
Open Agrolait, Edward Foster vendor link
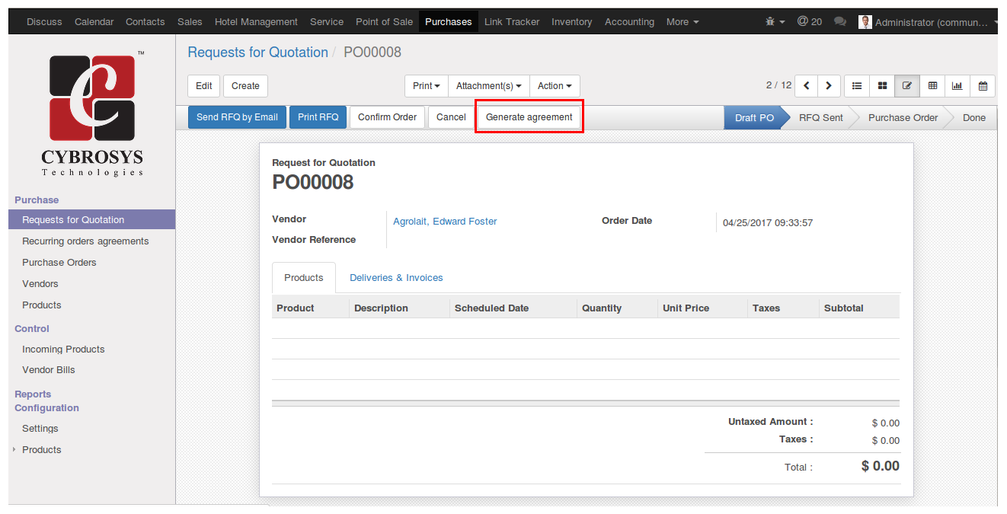click(445, 222)
